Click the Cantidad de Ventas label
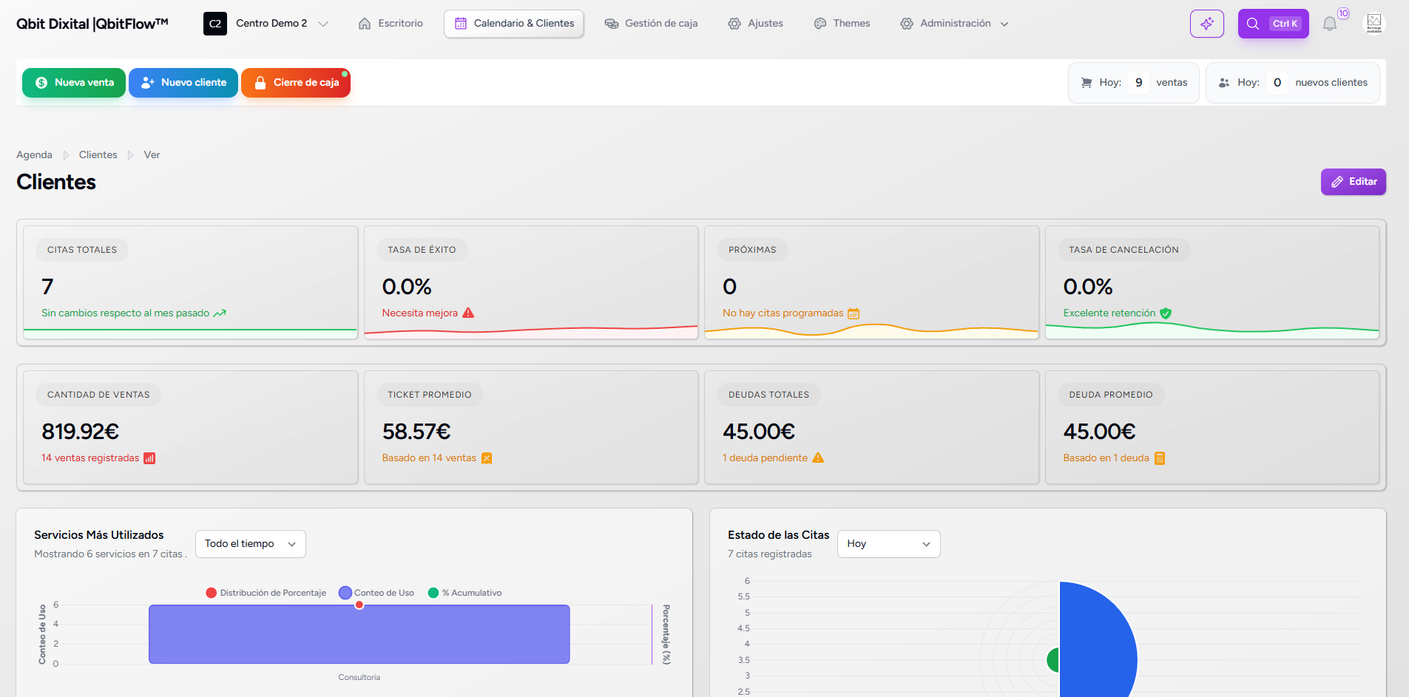1409x697 pixels. click(98, 395)
